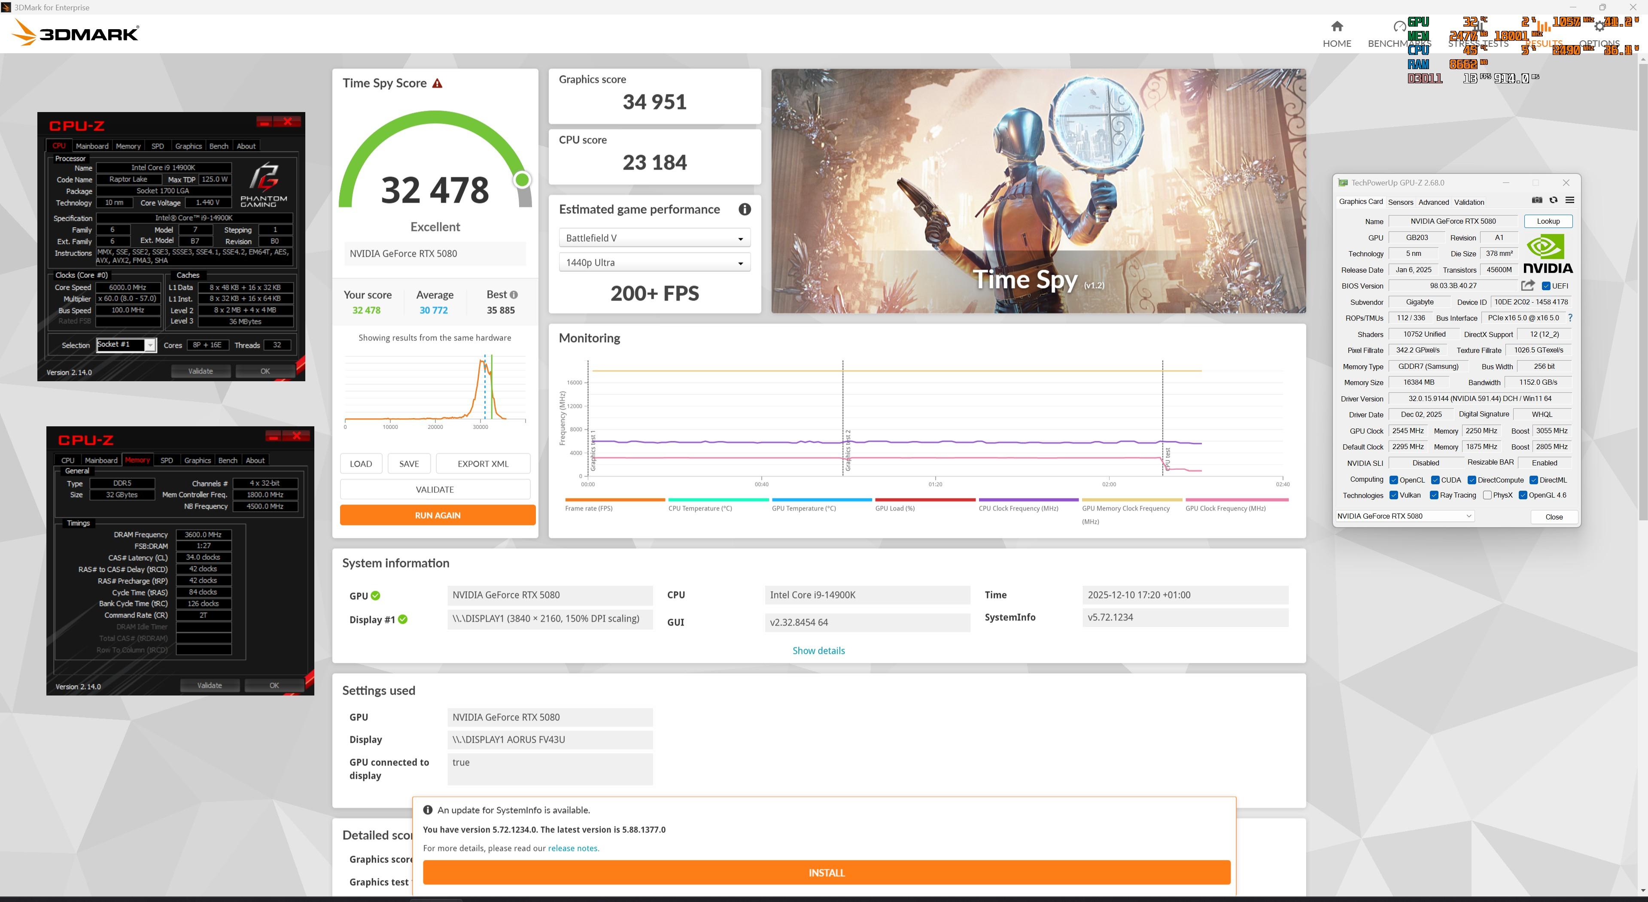This screenshot has width=1648, height=902.
Task: Click the Bus Interface question mark icon
Action: pos(1570,318)
